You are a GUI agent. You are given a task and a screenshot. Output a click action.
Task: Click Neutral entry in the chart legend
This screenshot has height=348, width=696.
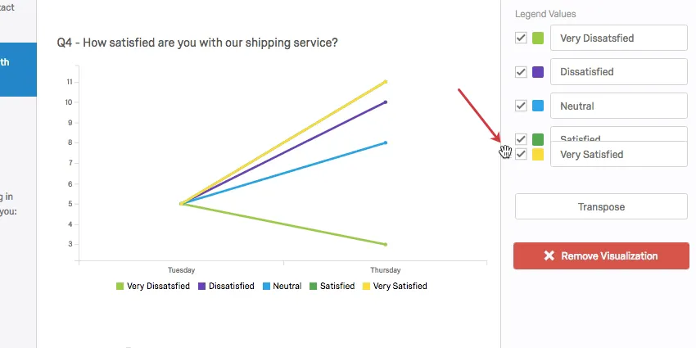pyautogui.click(x=282, y=287)
